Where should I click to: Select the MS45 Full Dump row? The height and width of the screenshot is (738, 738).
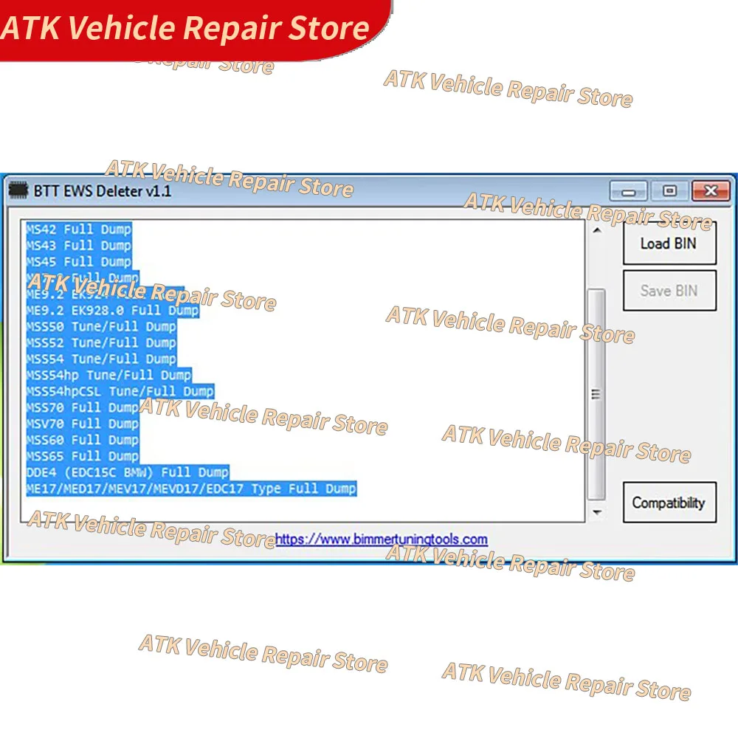pyautogui.click(x=79, y=262)
